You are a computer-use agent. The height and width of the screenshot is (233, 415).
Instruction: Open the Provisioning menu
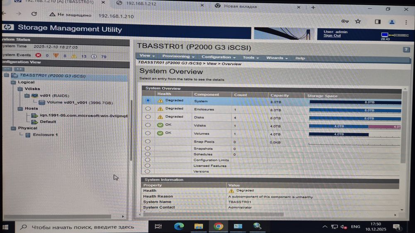tap(178, 56)
